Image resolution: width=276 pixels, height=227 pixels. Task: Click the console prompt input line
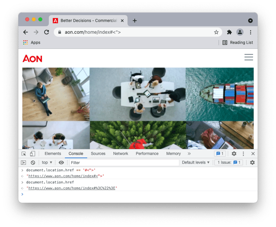click(139, 194)
